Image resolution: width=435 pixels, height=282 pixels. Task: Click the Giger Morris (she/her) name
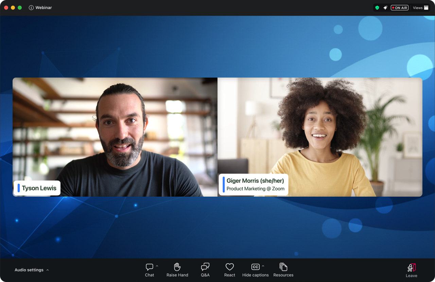pos(255,181)
